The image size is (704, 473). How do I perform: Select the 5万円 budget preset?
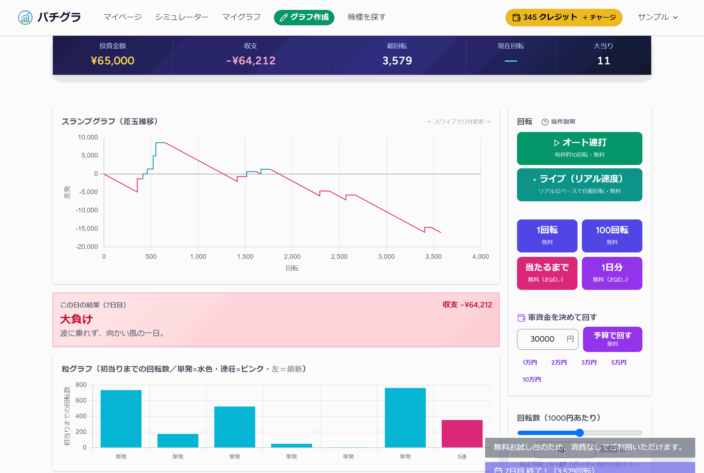coord(618,362)
